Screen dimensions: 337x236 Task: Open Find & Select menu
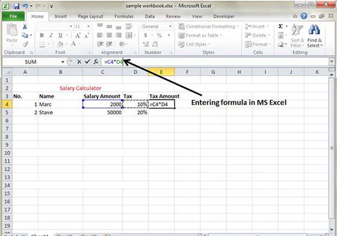tap(315, 35)
